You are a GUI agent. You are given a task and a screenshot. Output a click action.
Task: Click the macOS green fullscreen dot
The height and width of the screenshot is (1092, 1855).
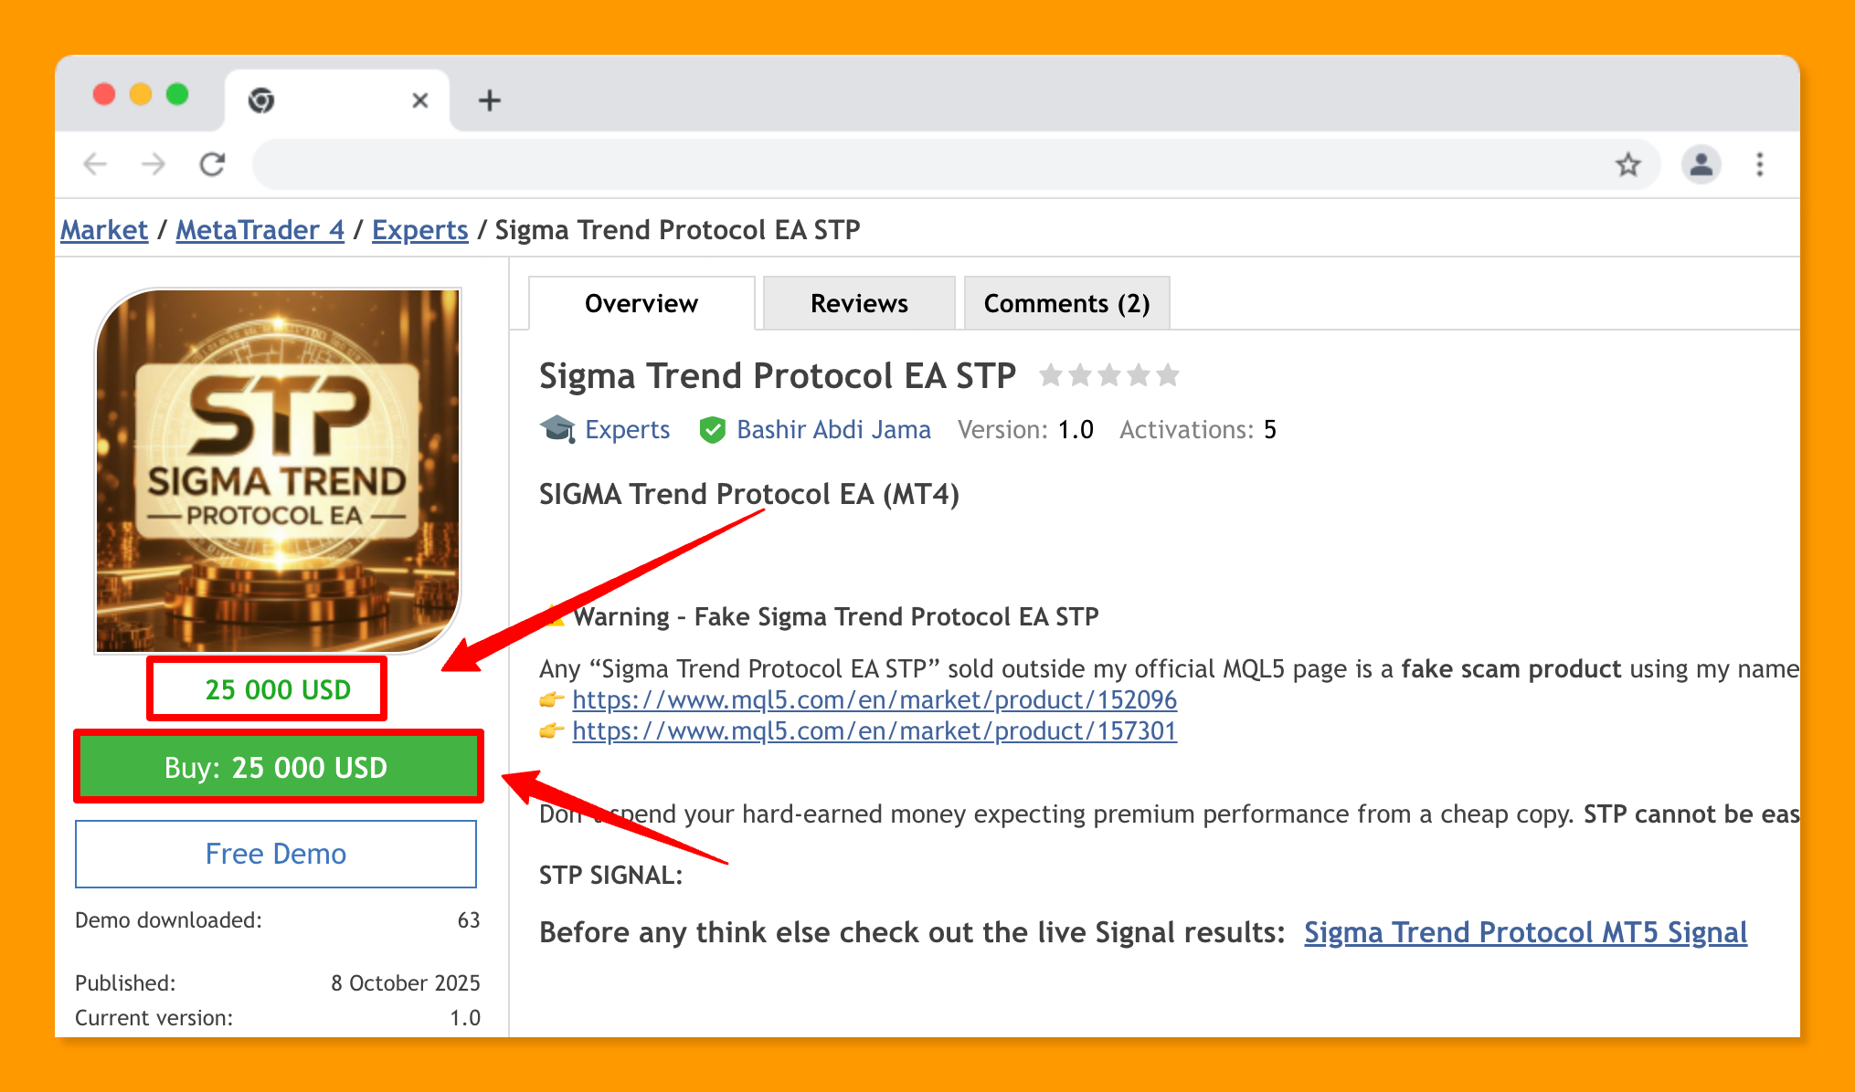point(177,94)
